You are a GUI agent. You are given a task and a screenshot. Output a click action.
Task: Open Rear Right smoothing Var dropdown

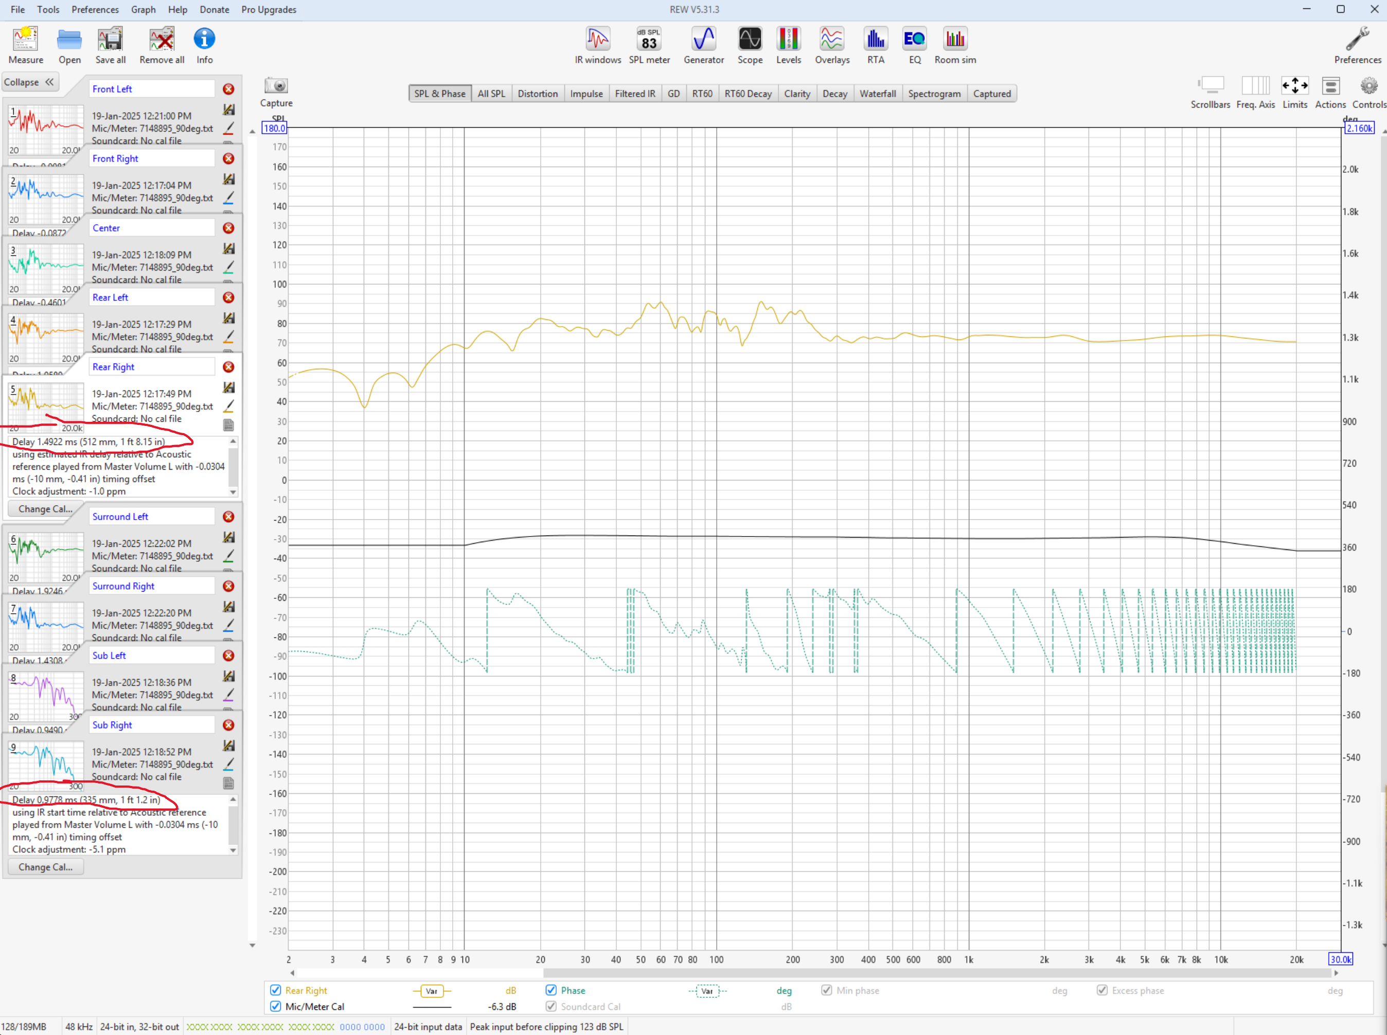coord(432,991)
